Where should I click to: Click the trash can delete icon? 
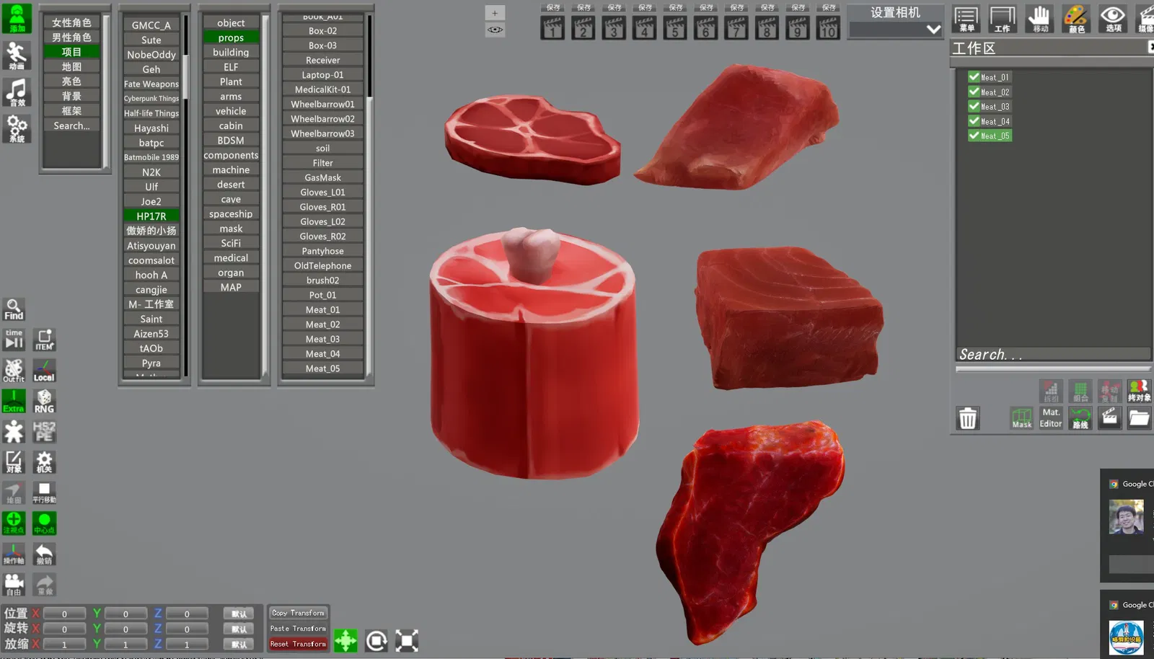tap(967, 418)
